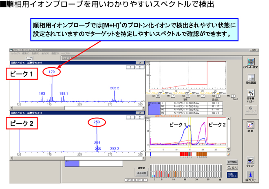
Task: Open the ファイル(F) menu
Action: [x=15, y=53]
